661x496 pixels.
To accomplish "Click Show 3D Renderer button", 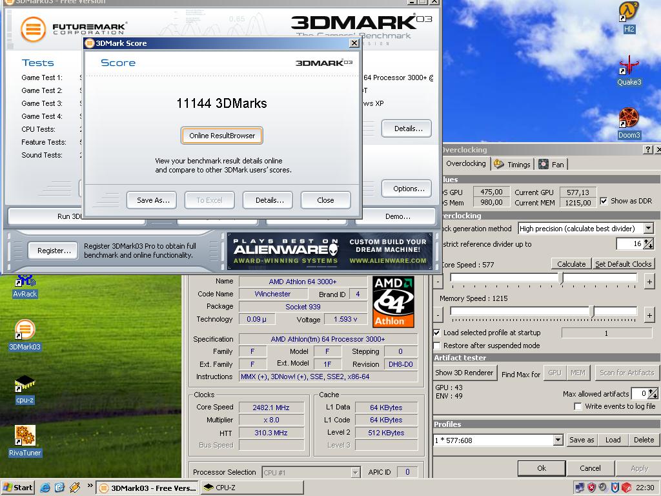I will pyautogui.click(x=464, y=373).
